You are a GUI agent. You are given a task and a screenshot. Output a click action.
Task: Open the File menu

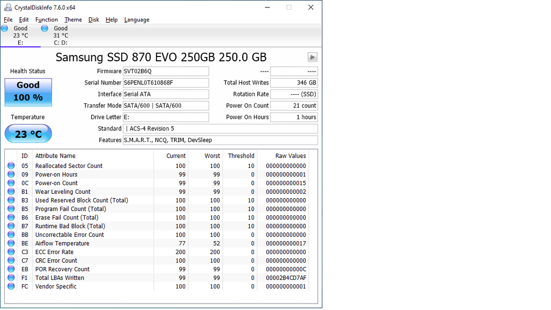pyautogui.click(x=8, y=20)
